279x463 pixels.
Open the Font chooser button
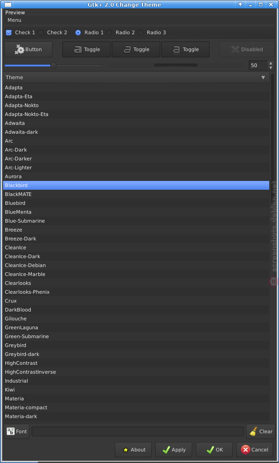[x=16, y=431]
